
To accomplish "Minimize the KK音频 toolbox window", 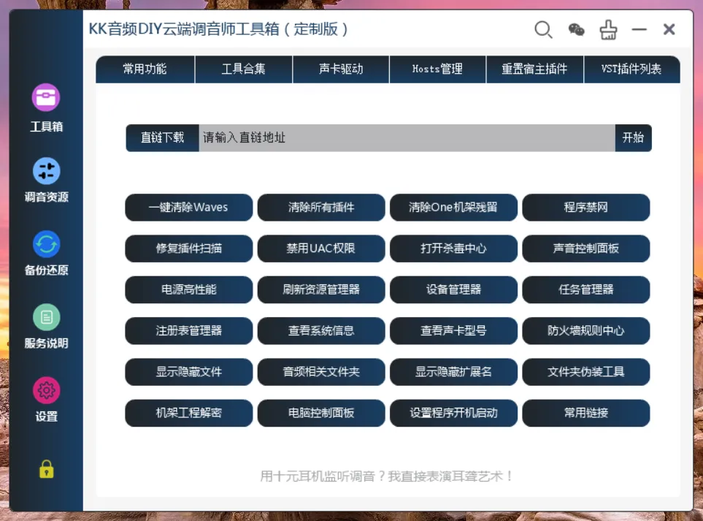I will (x=639, y=30).
